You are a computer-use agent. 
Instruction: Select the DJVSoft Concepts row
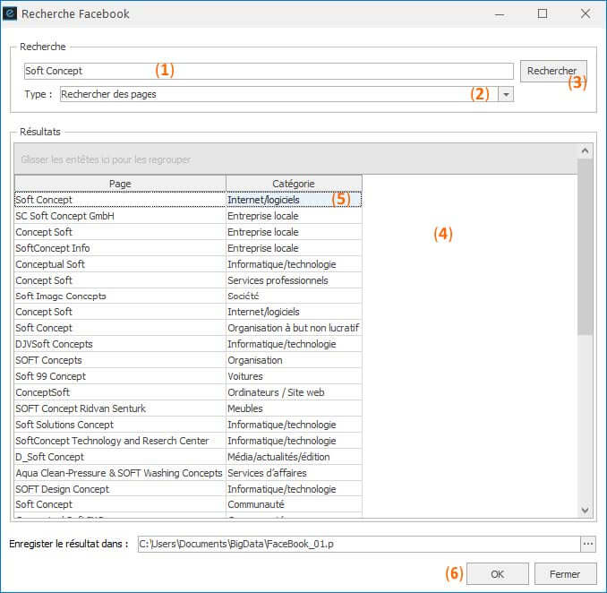tap(188, 344)
